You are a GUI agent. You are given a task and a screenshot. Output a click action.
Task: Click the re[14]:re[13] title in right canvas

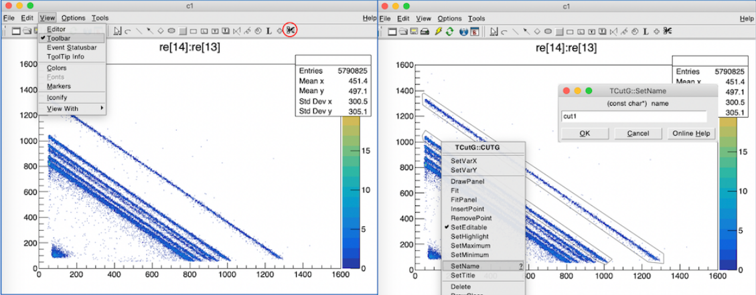tap(566, 47)
